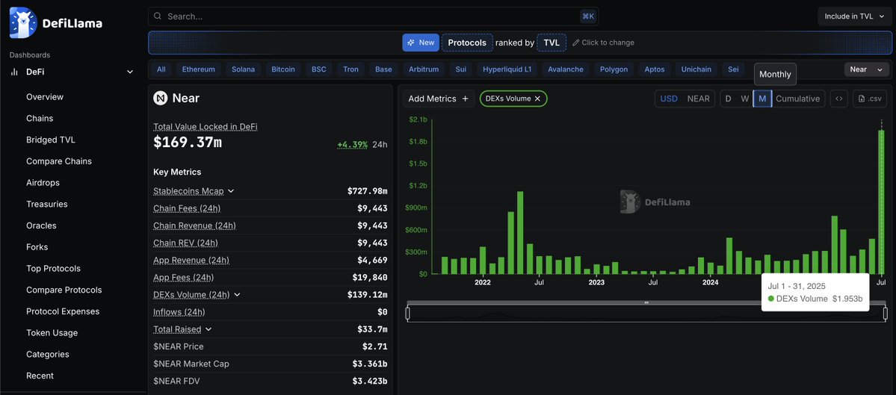Select the All chains tab
Viewport: 896px width, 395px height.
coord(161,69)
